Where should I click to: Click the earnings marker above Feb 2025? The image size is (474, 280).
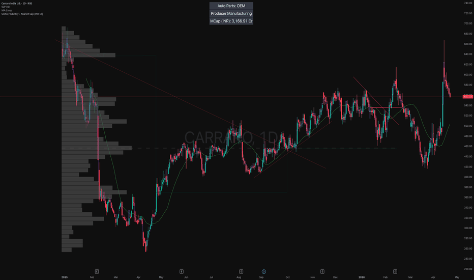coord(97,271)
